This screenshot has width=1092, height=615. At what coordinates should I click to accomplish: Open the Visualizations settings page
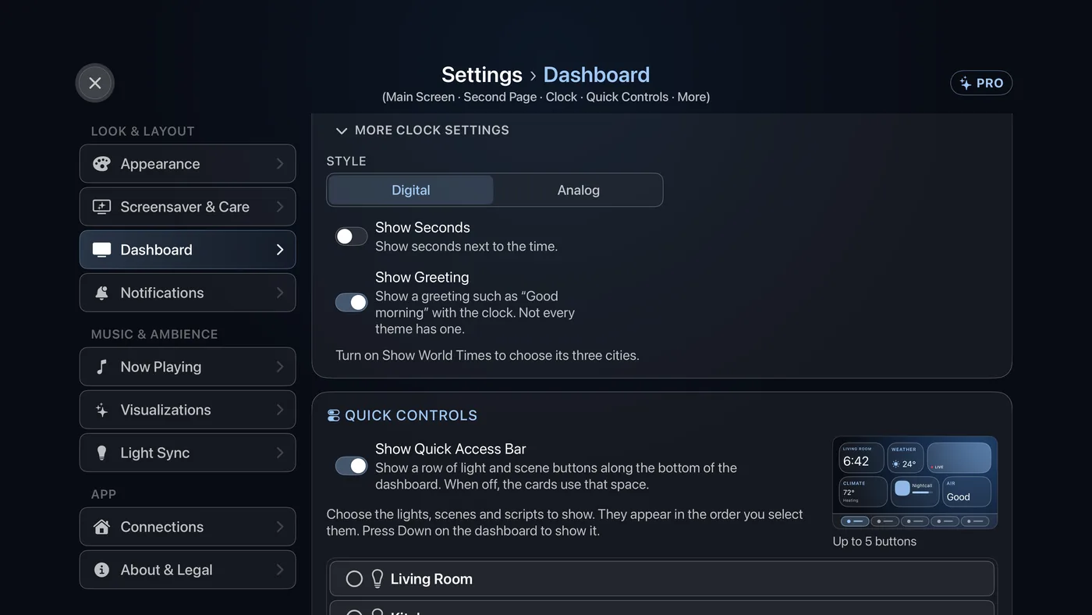tap(187, 410)
